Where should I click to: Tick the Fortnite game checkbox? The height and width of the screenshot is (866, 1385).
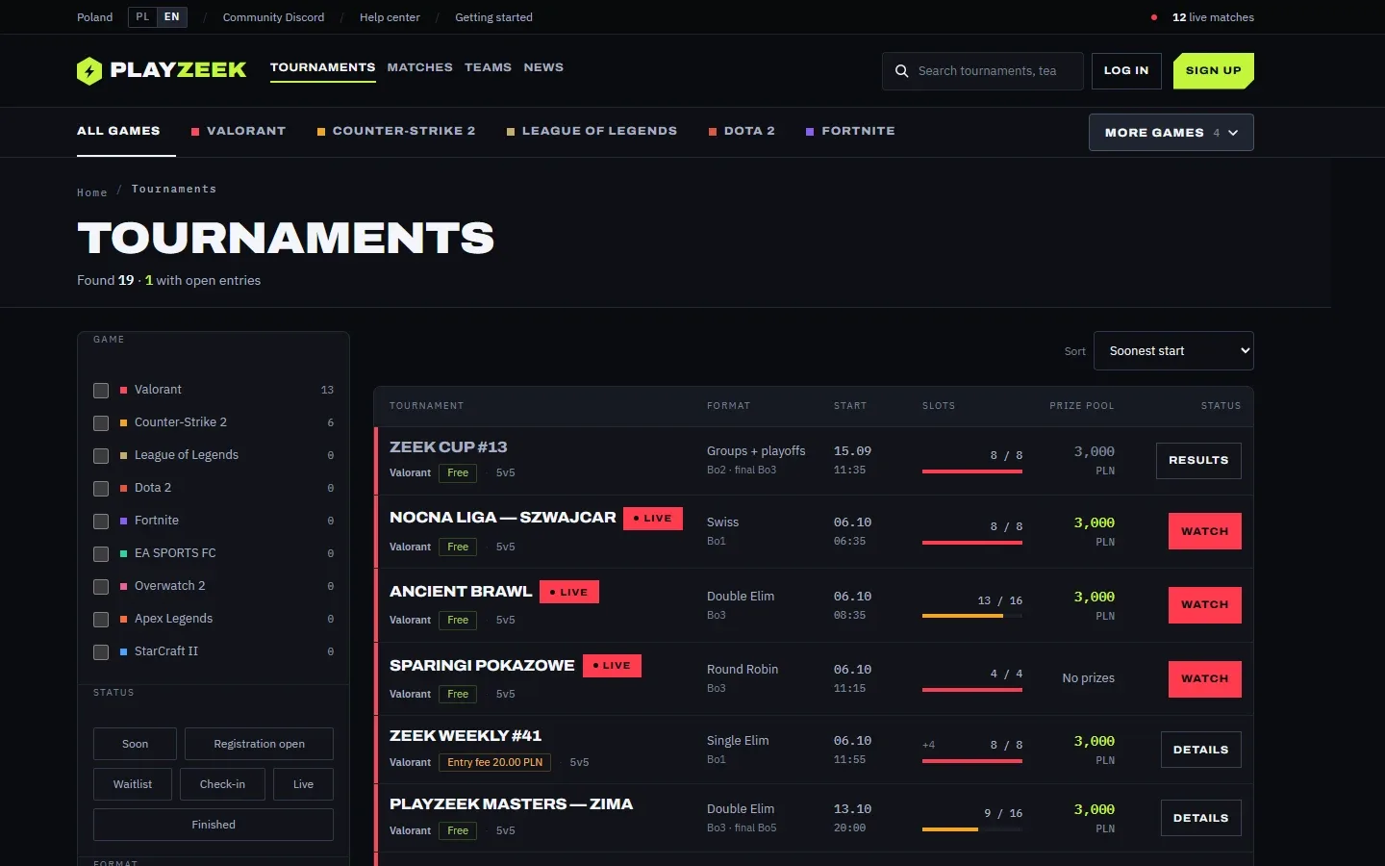101,522
